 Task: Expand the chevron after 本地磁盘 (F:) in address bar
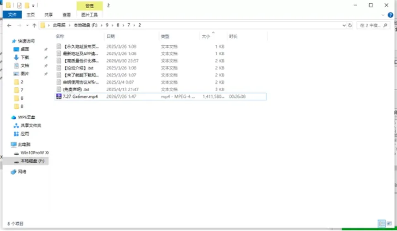(102, 25)
